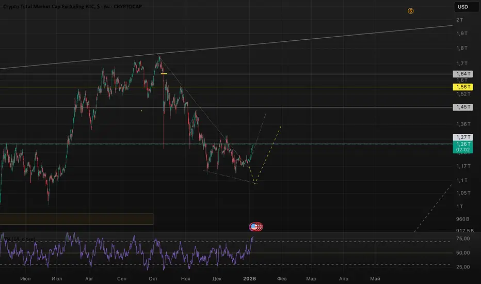This screenshot has height=284, width=481.
Task: Click the yellow 1,56 T price label
Action: [x=463, y=87]
